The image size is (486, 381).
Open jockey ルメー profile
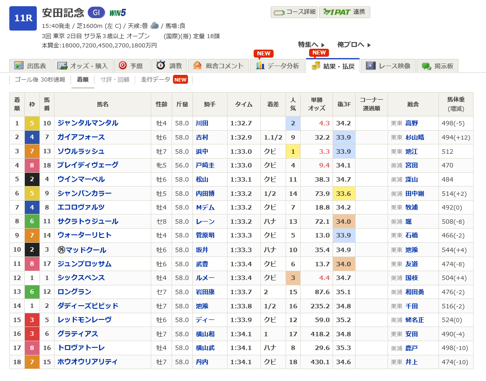coord(205,278)
